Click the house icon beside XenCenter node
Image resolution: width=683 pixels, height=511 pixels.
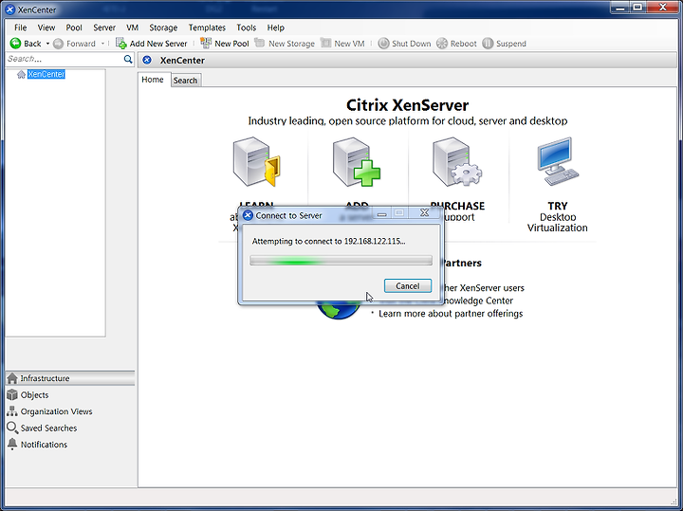[21, 75]
